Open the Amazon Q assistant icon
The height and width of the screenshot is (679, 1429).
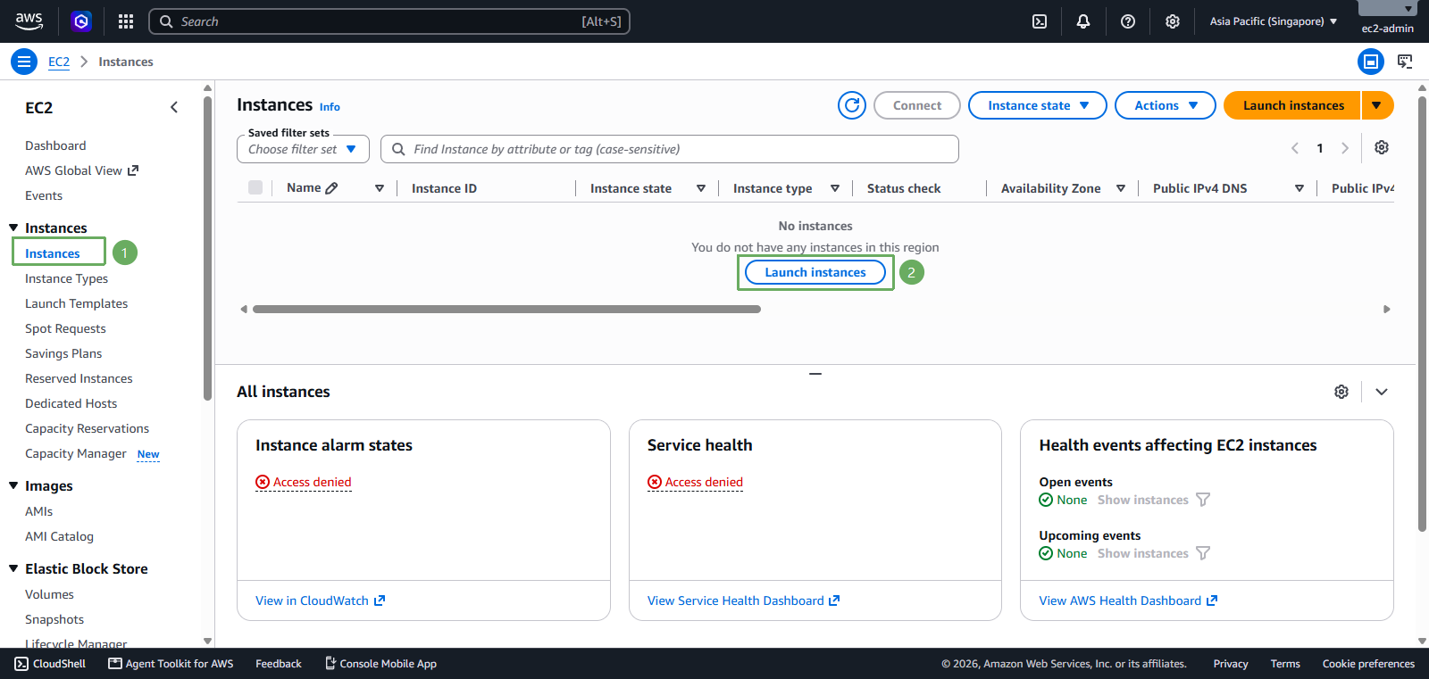(x=81, y=21)
